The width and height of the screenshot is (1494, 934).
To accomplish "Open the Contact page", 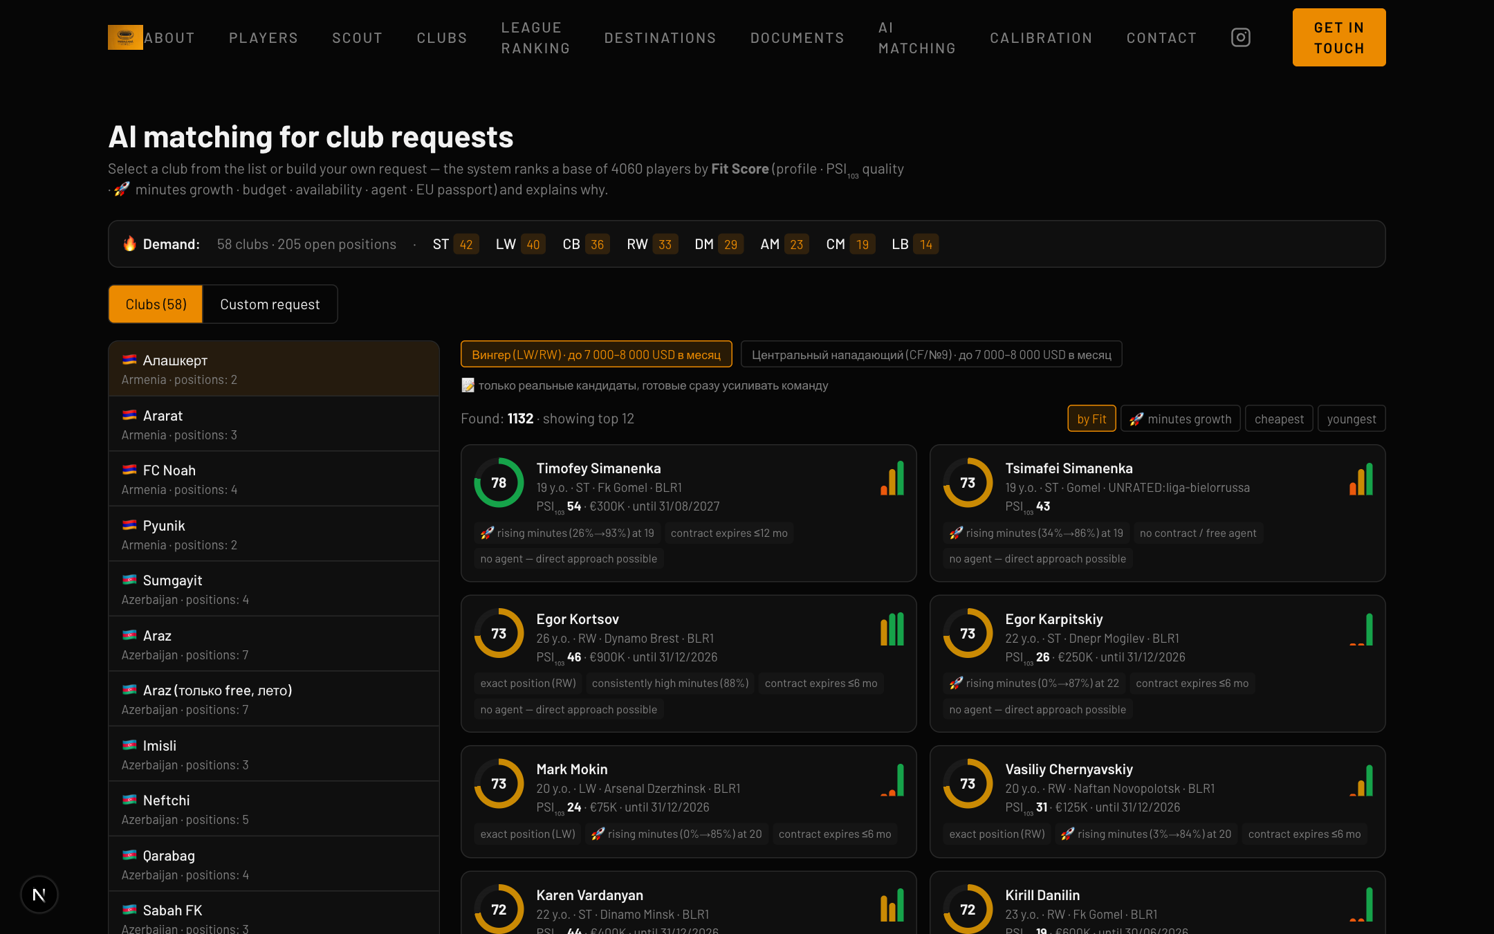I will click(1161, 38).
